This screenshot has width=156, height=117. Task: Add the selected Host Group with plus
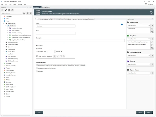point(152,25)
